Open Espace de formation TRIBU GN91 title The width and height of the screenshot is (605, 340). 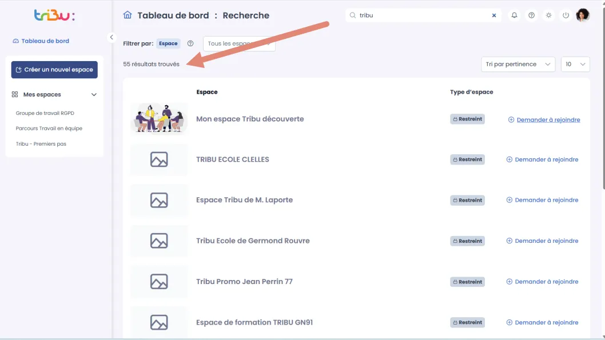254,323
